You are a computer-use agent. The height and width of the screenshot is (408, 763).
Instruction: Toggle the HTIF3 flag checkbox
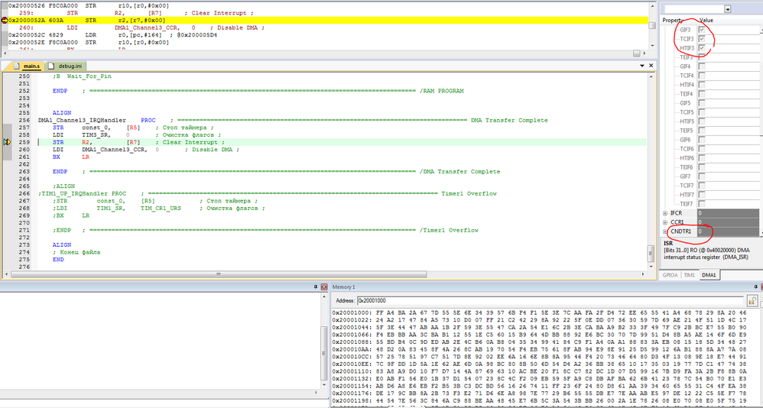coord(702,48)
